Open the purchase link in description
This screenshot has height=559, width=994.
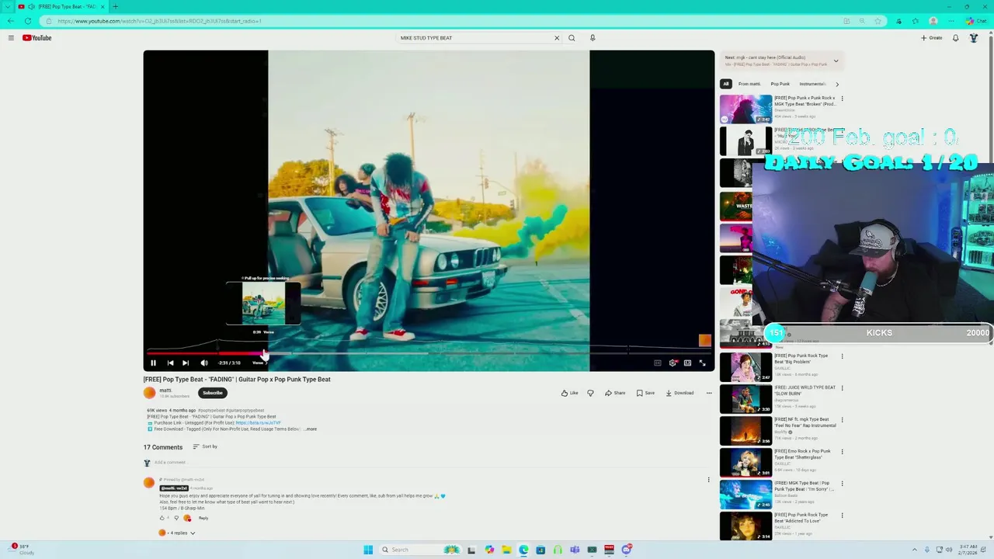(258, 422)
